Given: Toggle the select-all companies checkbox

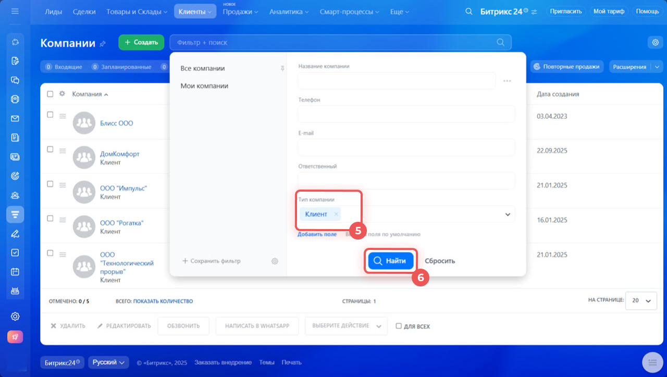Looking at the screenshot, I should pos(50,94).
